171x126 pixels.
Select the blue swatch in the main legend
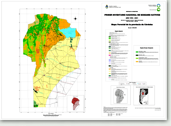[x=110, y=60]
